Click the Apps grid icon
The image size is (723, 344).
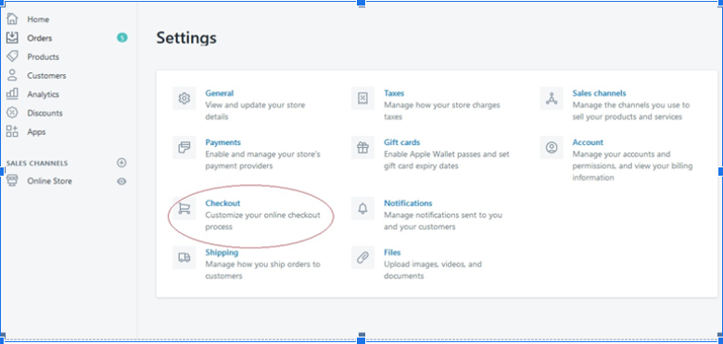12,131
